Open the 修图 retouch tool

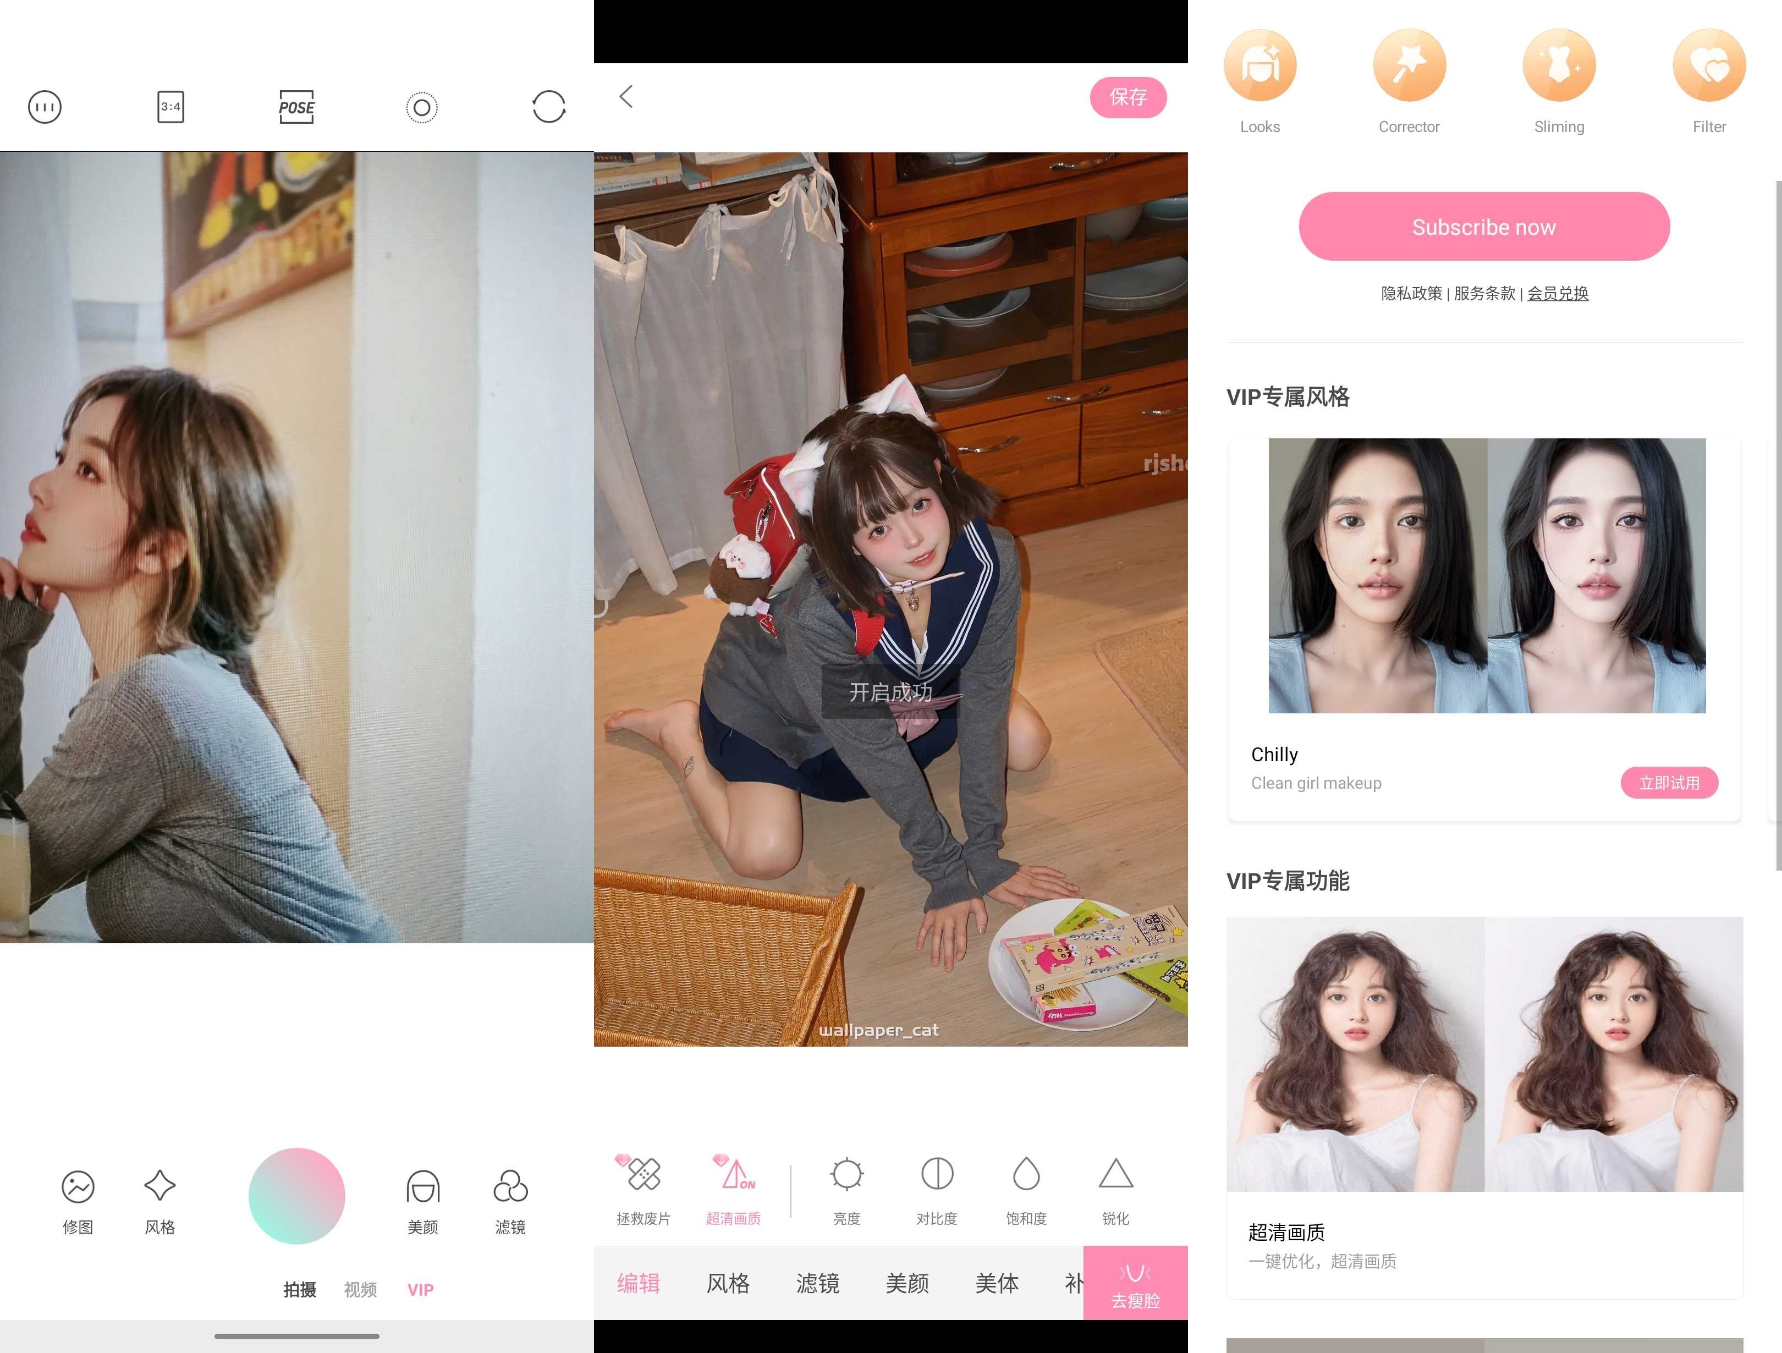pos(76,1203)
